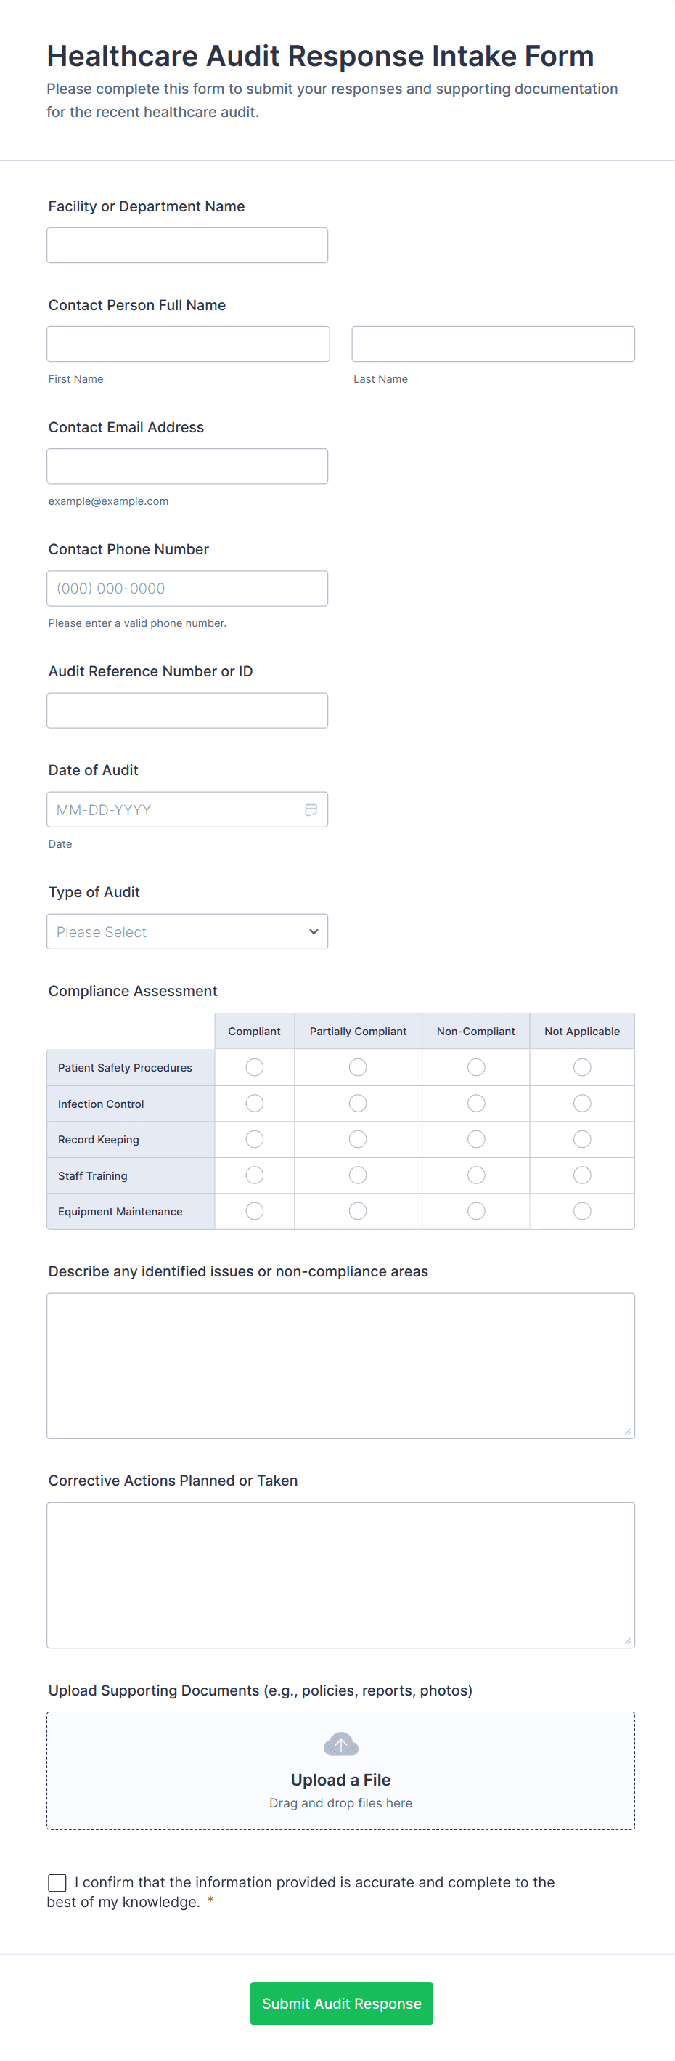The height and width of the screenshot is (2061, 675).
Task: Click the calendar icon in Date of Audit
Action: (311, 810)
